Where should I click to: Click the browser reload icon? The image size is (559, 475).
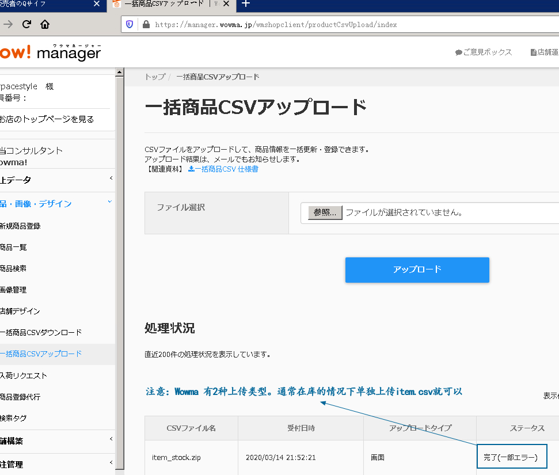[26, 24]
